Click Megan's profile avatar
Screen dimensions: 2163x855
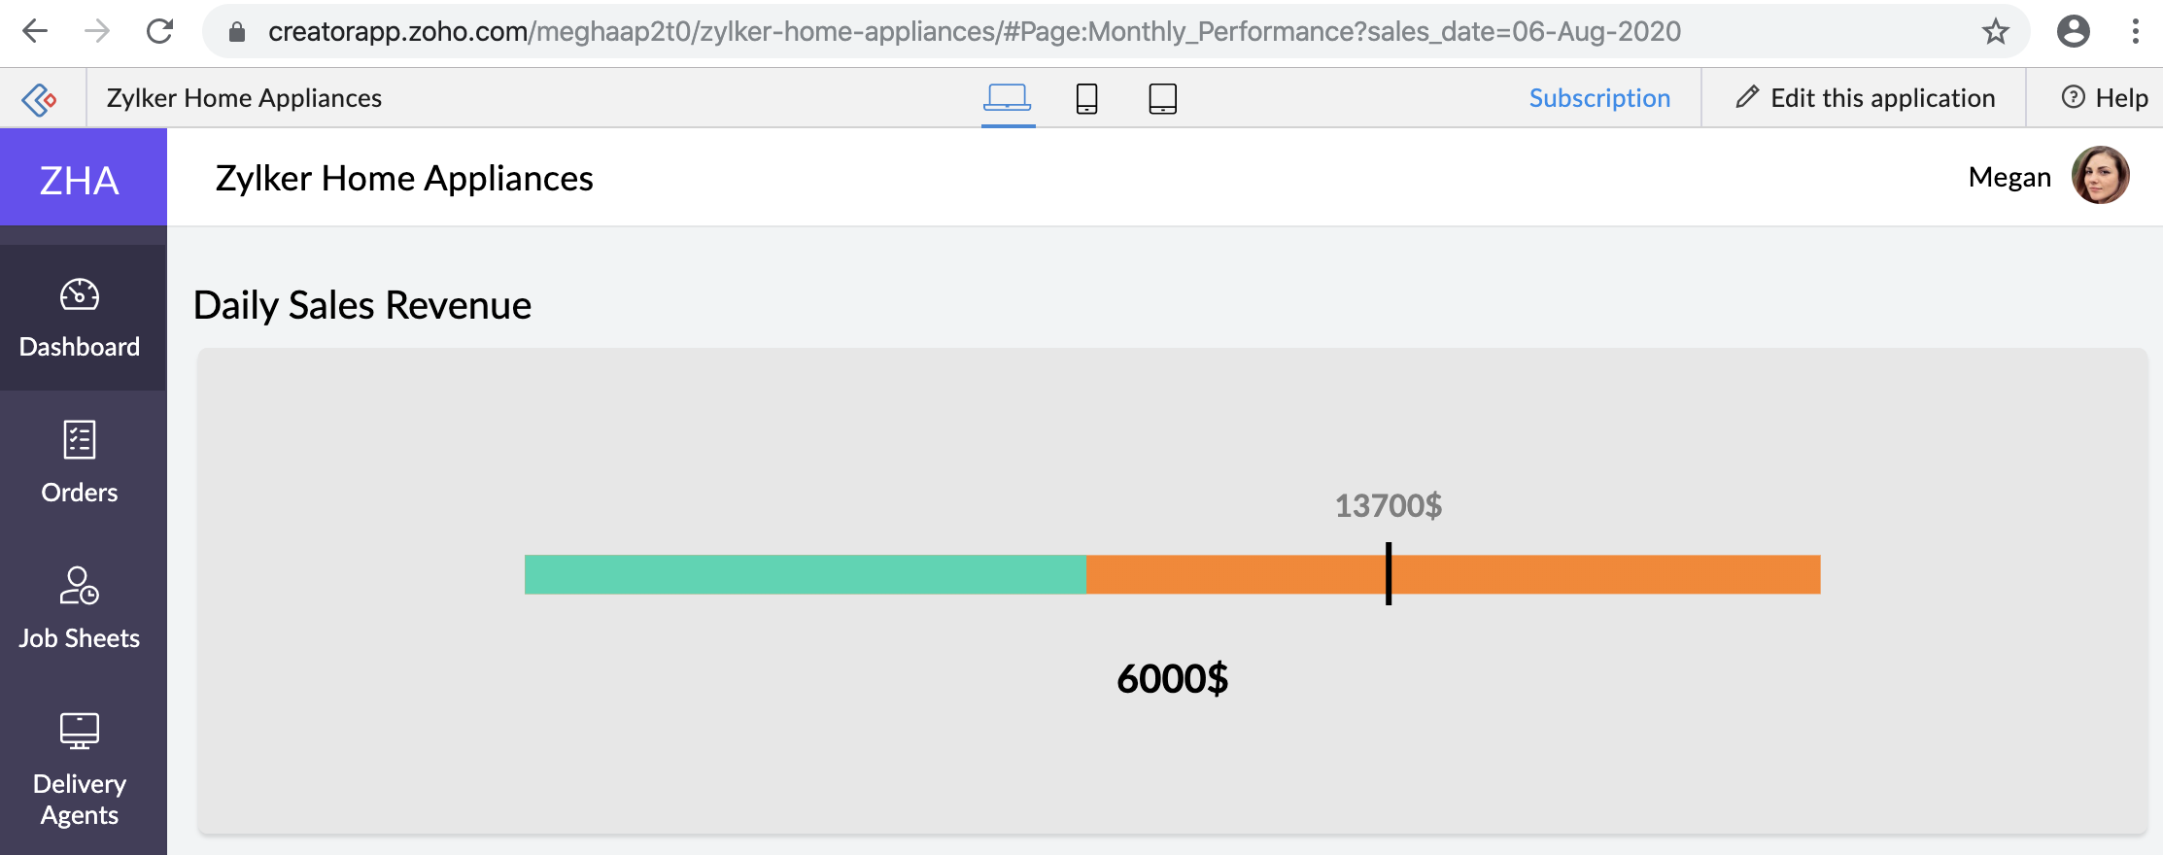[2100, 176]
